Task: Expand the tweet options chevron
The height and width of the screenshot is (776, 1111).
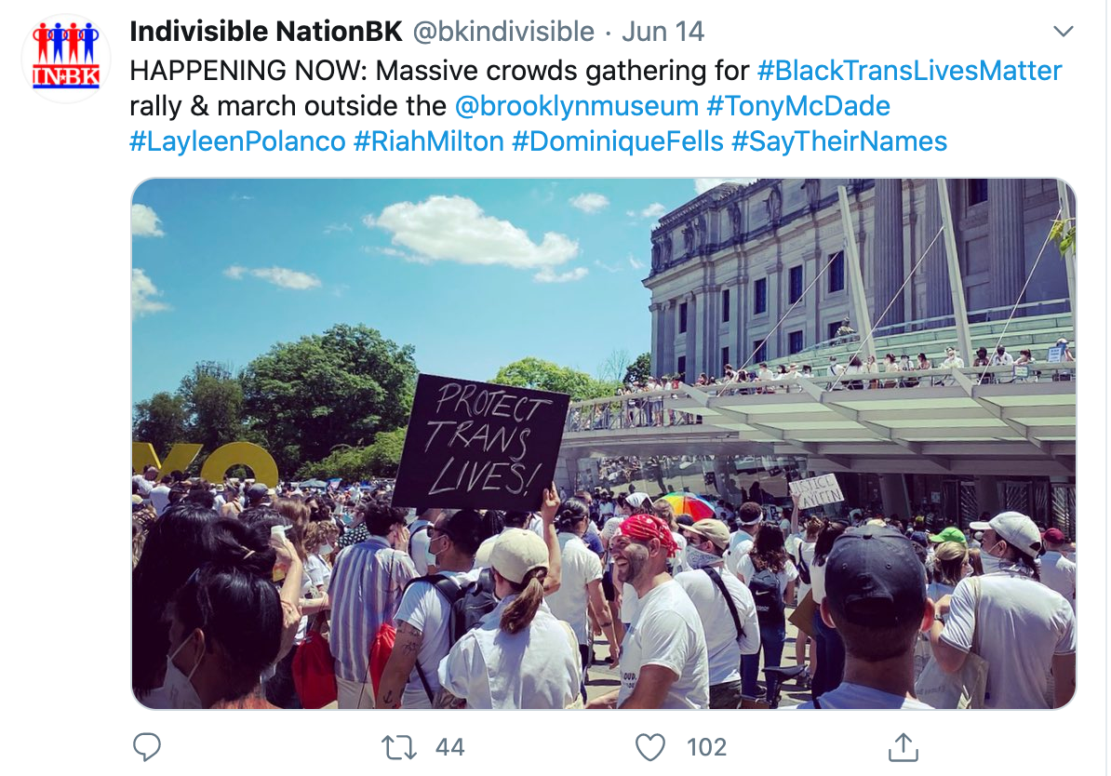Action: (1063, 32)
